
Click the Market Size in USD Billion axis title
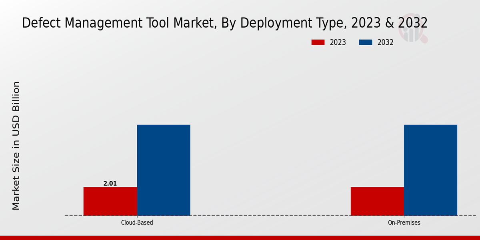(16, 146)
